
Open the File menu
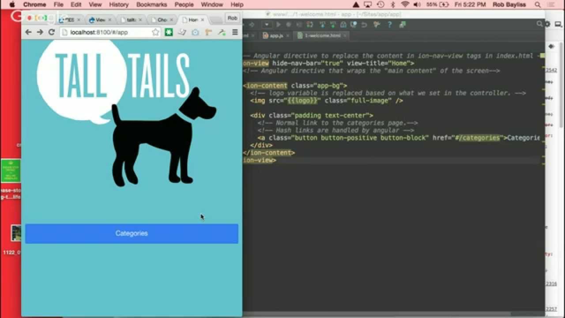pos(58,4)
